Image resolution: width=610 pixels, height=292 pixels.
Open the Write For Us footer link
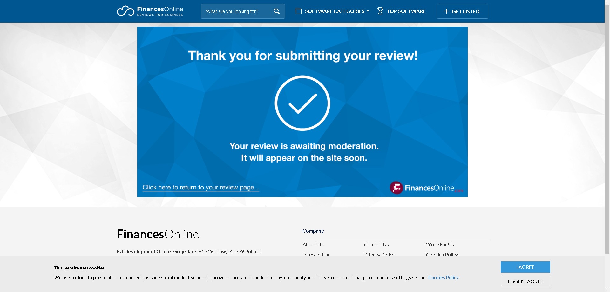pyautogui.click(x=440, y=244)
